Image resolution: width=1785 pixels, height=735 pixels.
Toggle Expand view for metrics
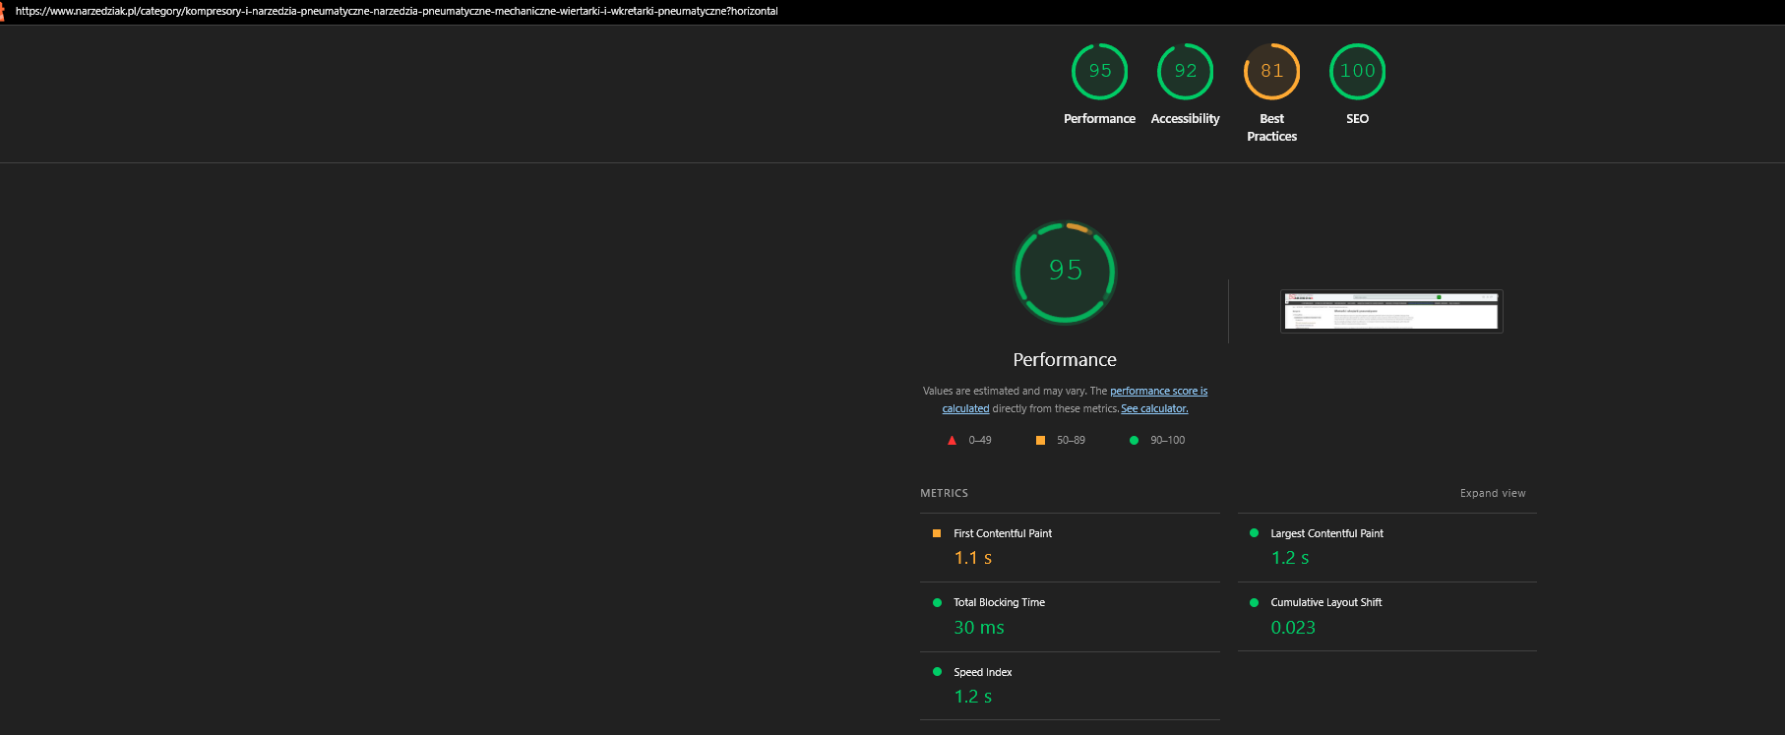click(1493, 493)
